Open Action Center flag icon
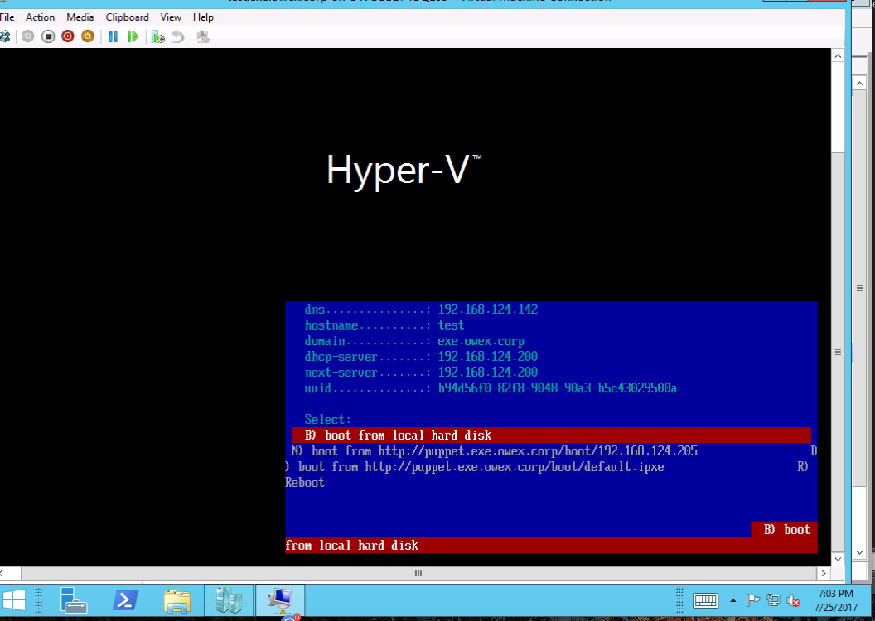The image size is (875, 621). pos(752,600)
